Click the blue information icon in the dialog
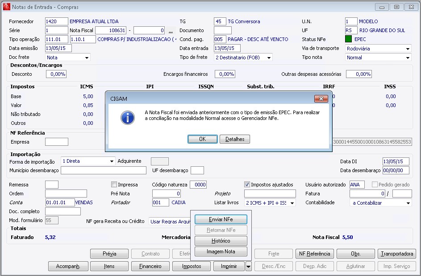The image size is (421, 276). click(128, 118)
